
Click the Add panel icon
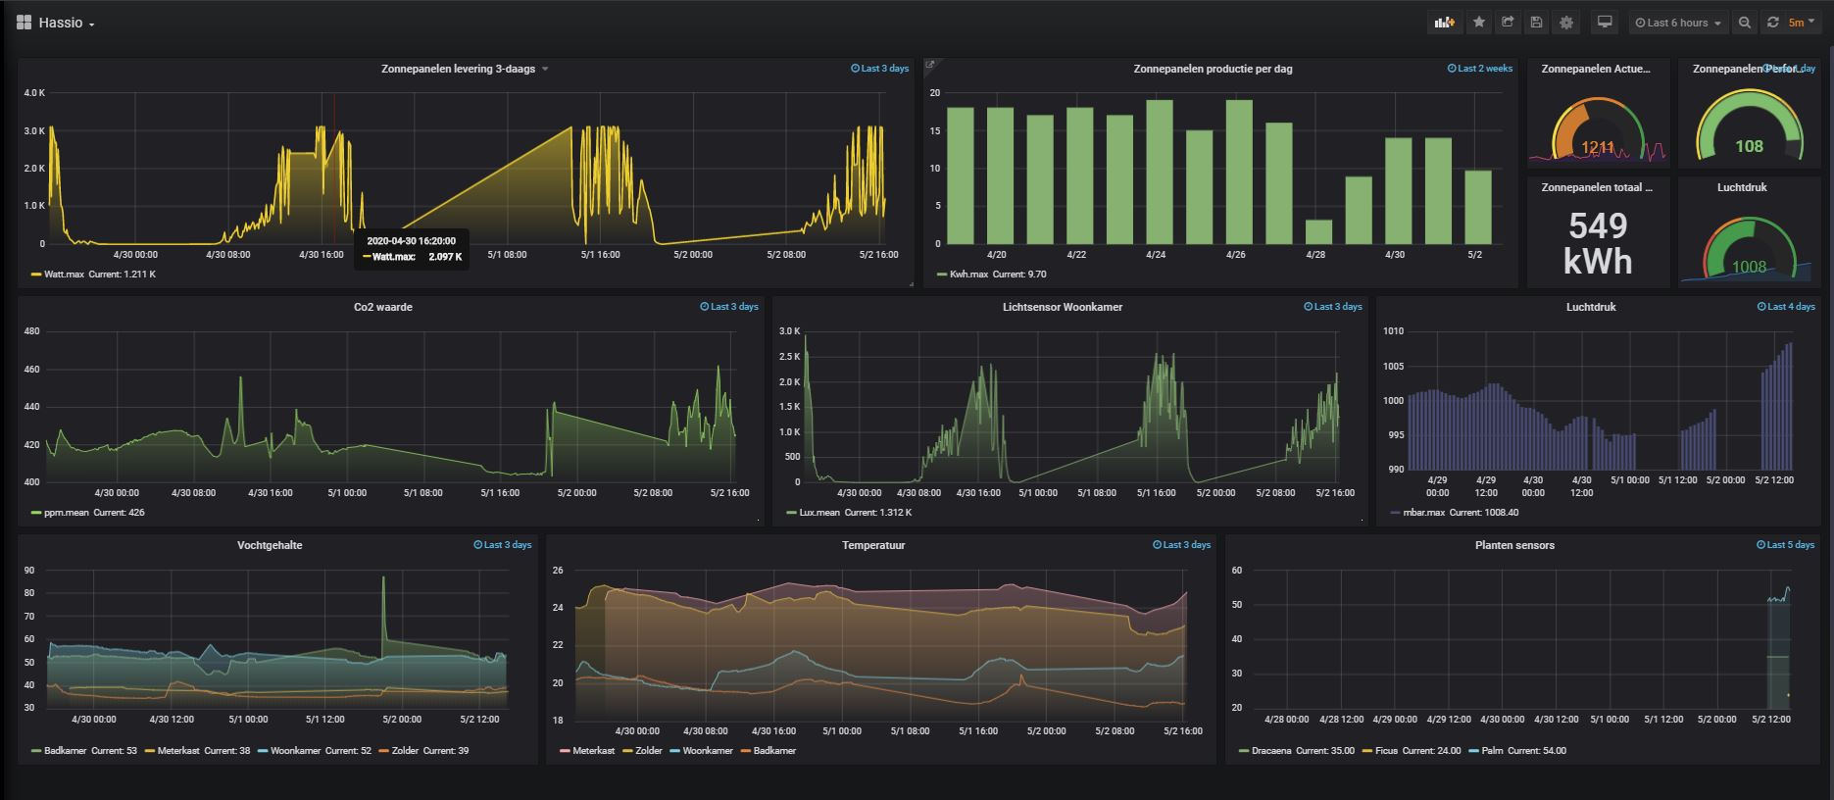tap(1444, 23)
